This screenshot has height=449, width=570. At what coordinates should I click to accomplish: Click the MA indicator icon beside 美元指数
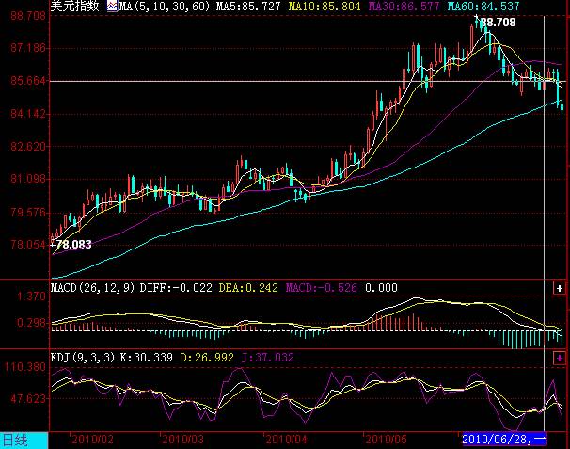pyautogui.click(x=112, y=7)
